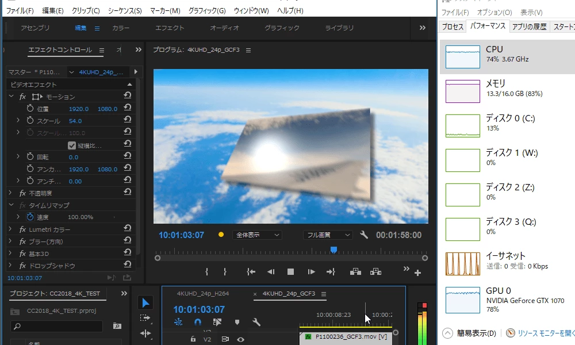This screenshot has height=345, width=575.
Task: Switch to the エフェクト workspace
Action: coord(170,28)
